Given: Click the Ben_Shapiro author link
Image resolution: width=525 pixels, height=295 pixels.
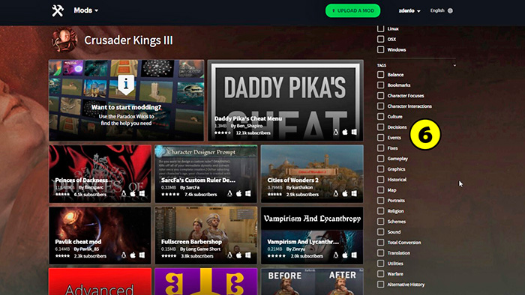Looking at the screenshot, I should pyautogui.click(x=250, y=126).
